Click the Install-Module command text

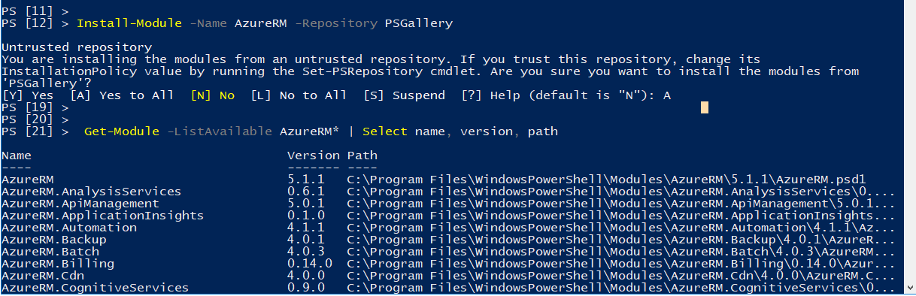tap(129, 23)
